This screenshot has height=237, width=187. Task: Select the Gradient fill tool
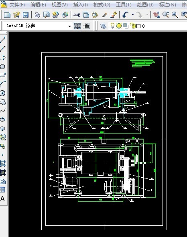pos(3,172)
